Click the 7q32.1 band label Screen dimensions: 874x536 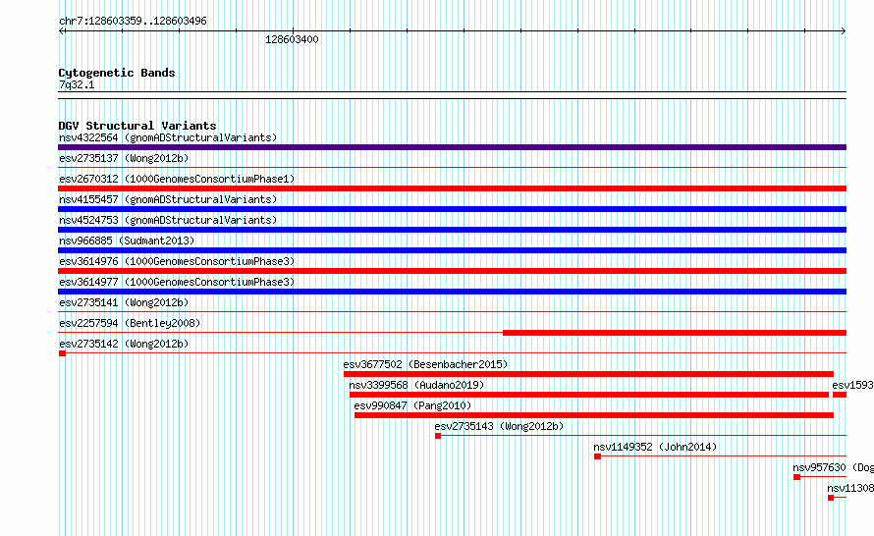coord(77,84)
